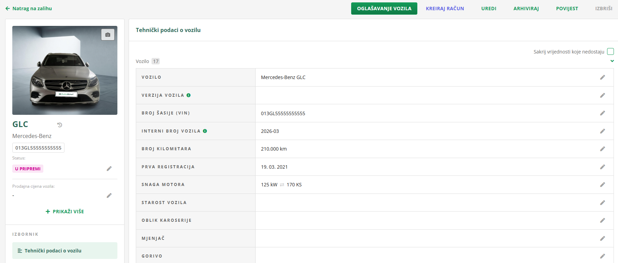Edit the Gorivo row pencil icon
This screenshot has width=618, height=263.
click(603, 256)
